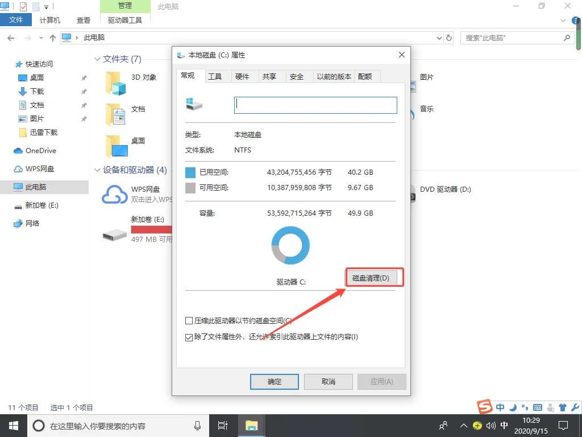The width and height of the screenshot is (582, 437).
Task: Open the Windows Start menu
Action: [14, 426]
